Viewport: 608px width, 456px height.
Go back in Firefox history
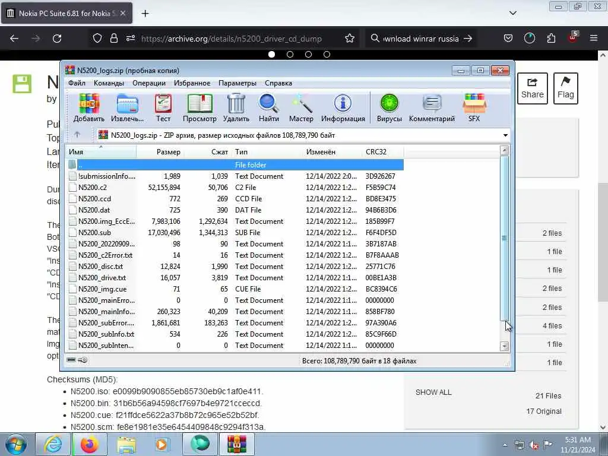[14, 39]
